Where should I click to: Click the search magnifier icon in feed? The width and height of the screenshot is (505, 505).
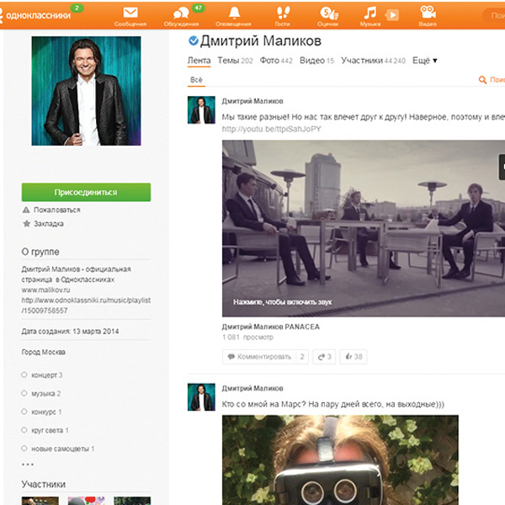(482, 80)
